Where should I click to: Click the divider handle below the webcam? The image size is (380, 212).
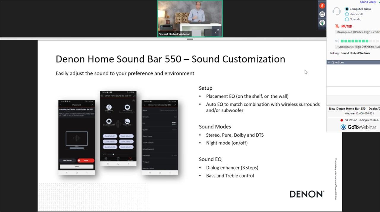click(190, 39)
